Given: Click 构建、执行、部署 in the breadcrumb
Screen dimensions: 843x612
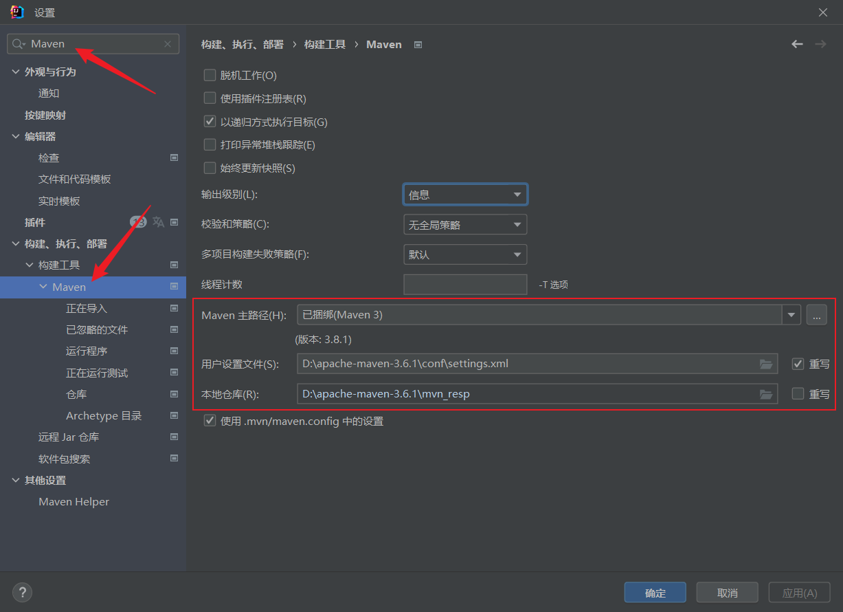Looking at the screenshot, I should pos(243,44).
